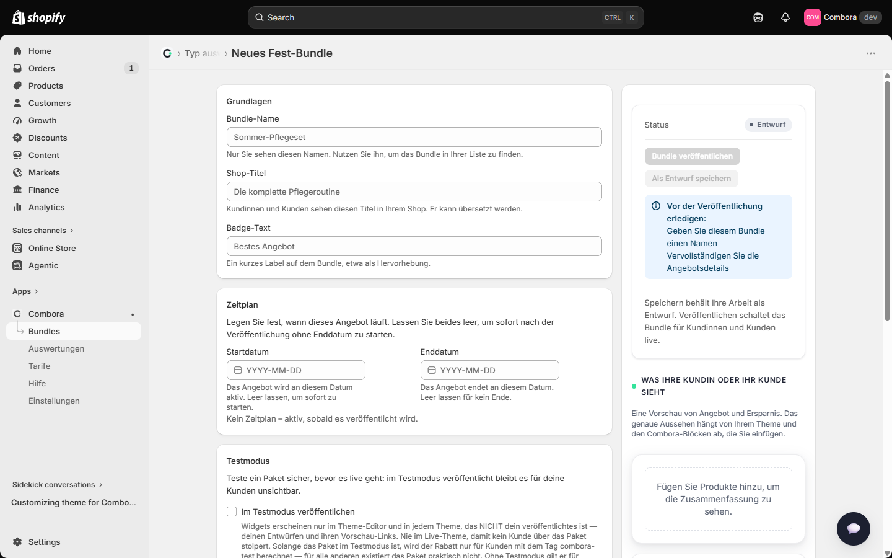Open Startdatum date picker field

[296, 370]
